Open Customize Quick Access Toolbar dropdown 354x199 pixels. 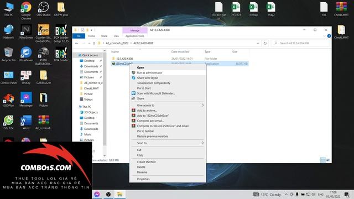pos(91,30)
